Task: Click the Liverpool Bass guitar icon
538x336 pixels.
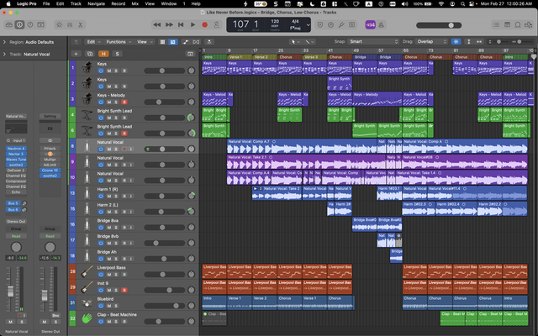Action: point(87,271)
